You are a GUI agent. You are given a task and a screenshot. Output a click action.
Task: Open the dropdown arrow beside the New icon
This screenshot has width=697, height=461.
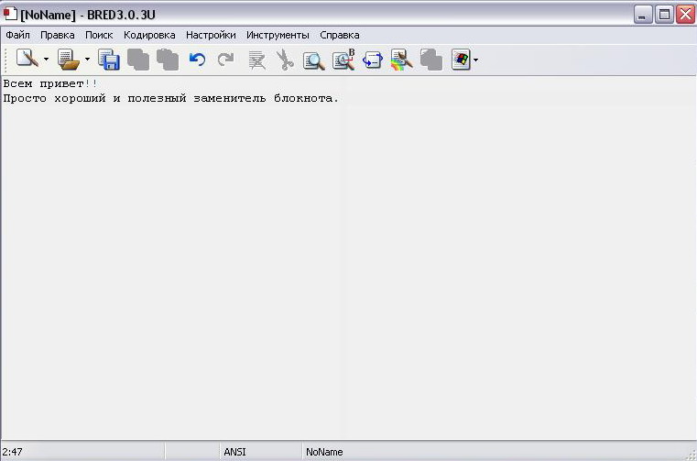coord(46,60)
